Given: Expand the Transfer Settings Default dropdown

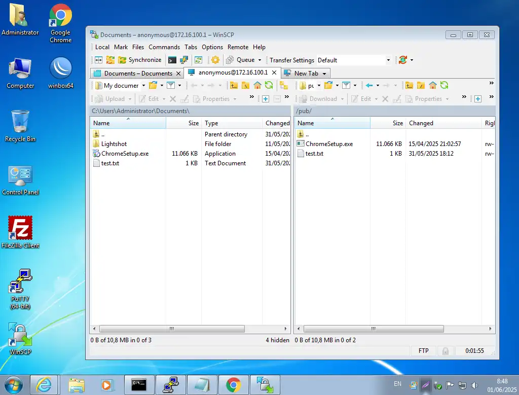Looking at the screenshot, I should click(x=388, y=60).
